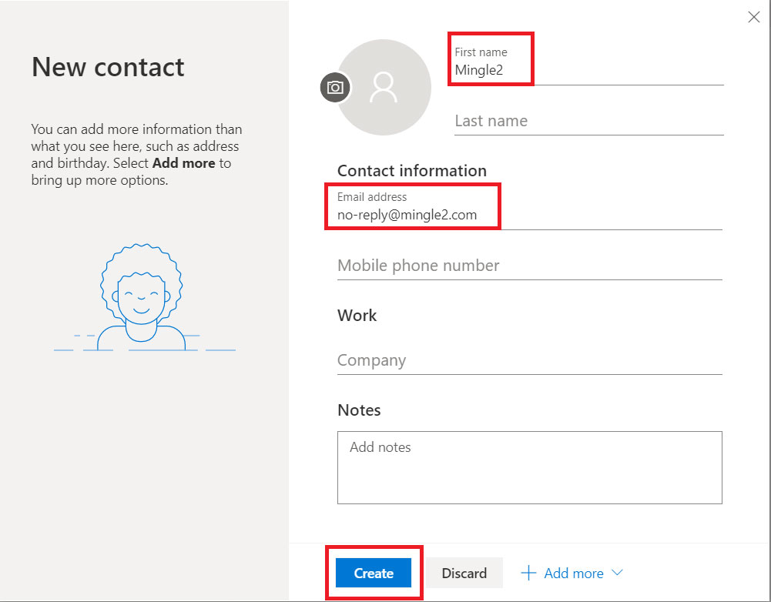The image size is (771, 602).
Task: Click the plus icon beside Add more
Action: coord(528,573)
